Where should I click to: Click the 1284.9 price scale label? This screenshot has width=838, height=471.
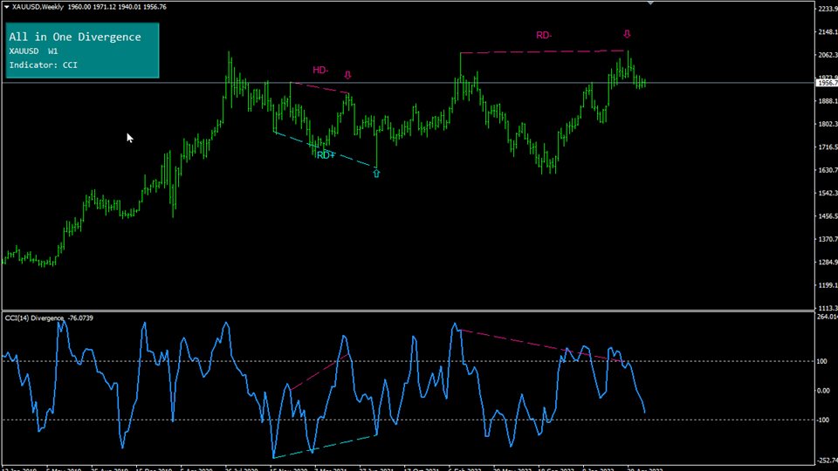coord(828,263)
